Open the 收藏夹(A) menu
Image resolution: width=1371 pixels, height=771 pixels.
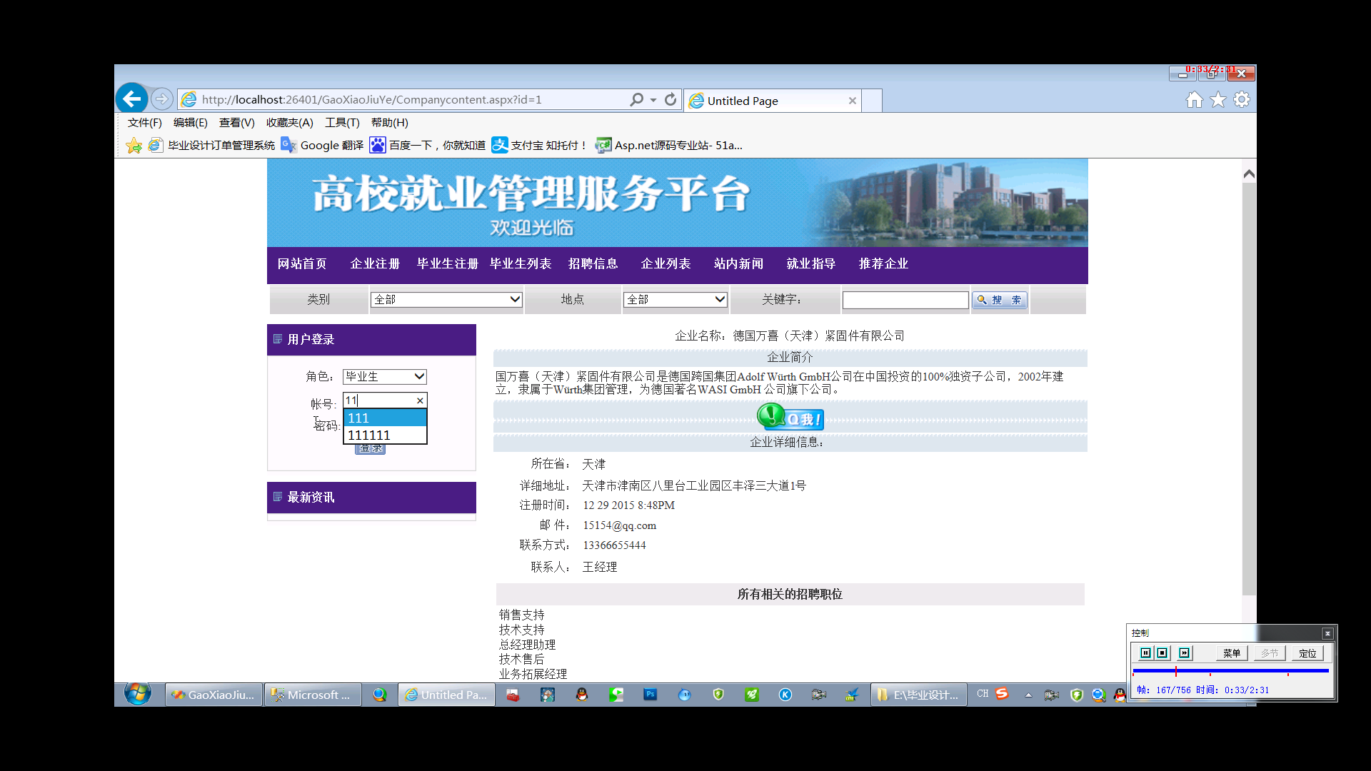click(x=289, y=123)
